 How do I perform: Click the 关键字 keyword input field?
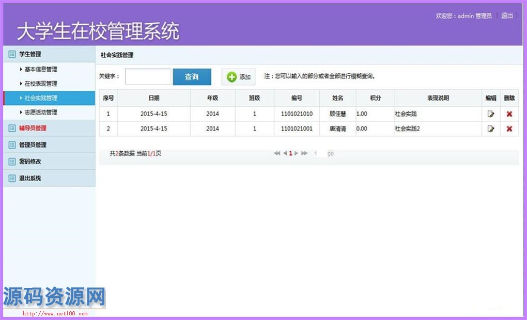(x=148, y=77)
